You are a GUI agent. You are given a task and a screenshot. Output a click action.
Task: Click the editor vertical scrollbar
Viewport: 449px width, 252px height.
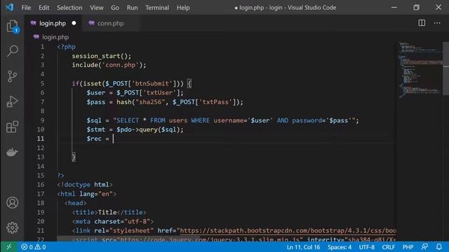445,69
